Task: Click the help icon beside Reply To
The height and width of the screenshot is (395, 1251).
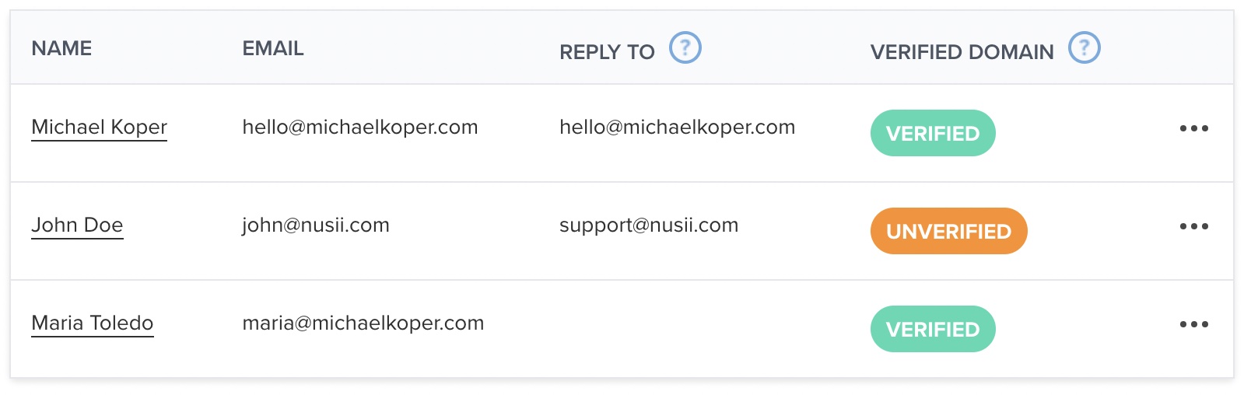Action: coord(685,48)
